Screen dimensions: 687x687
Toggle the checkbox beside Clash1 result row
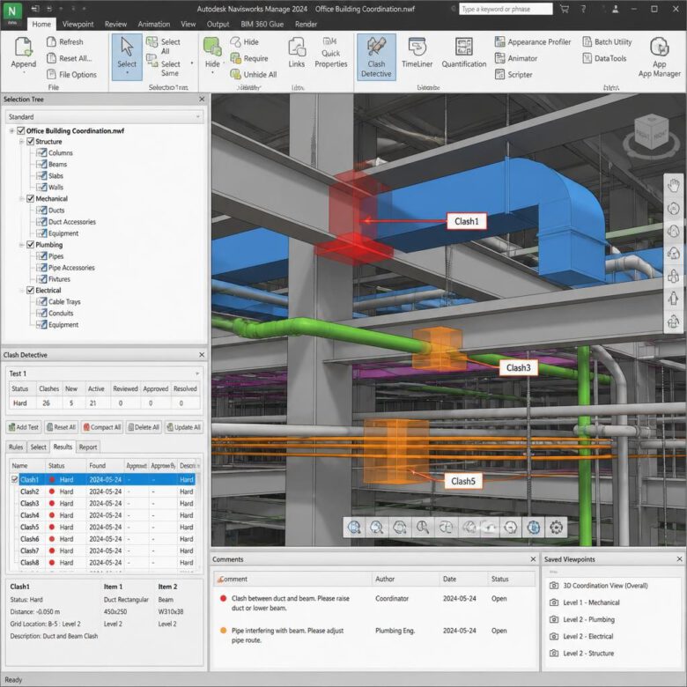pyautogui.click(x=14, y=479)
